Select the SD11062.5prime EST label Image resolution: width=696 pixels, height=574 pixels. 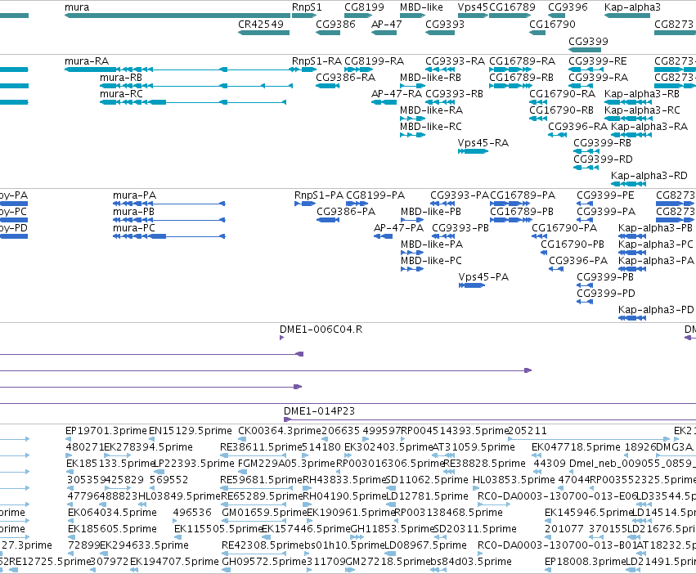(427, 480)
